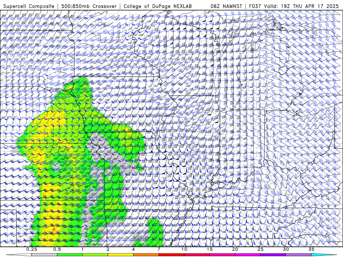Select the magenta color bar segment
This screenshot has height=257, width=343.
[x=248, y=255]
